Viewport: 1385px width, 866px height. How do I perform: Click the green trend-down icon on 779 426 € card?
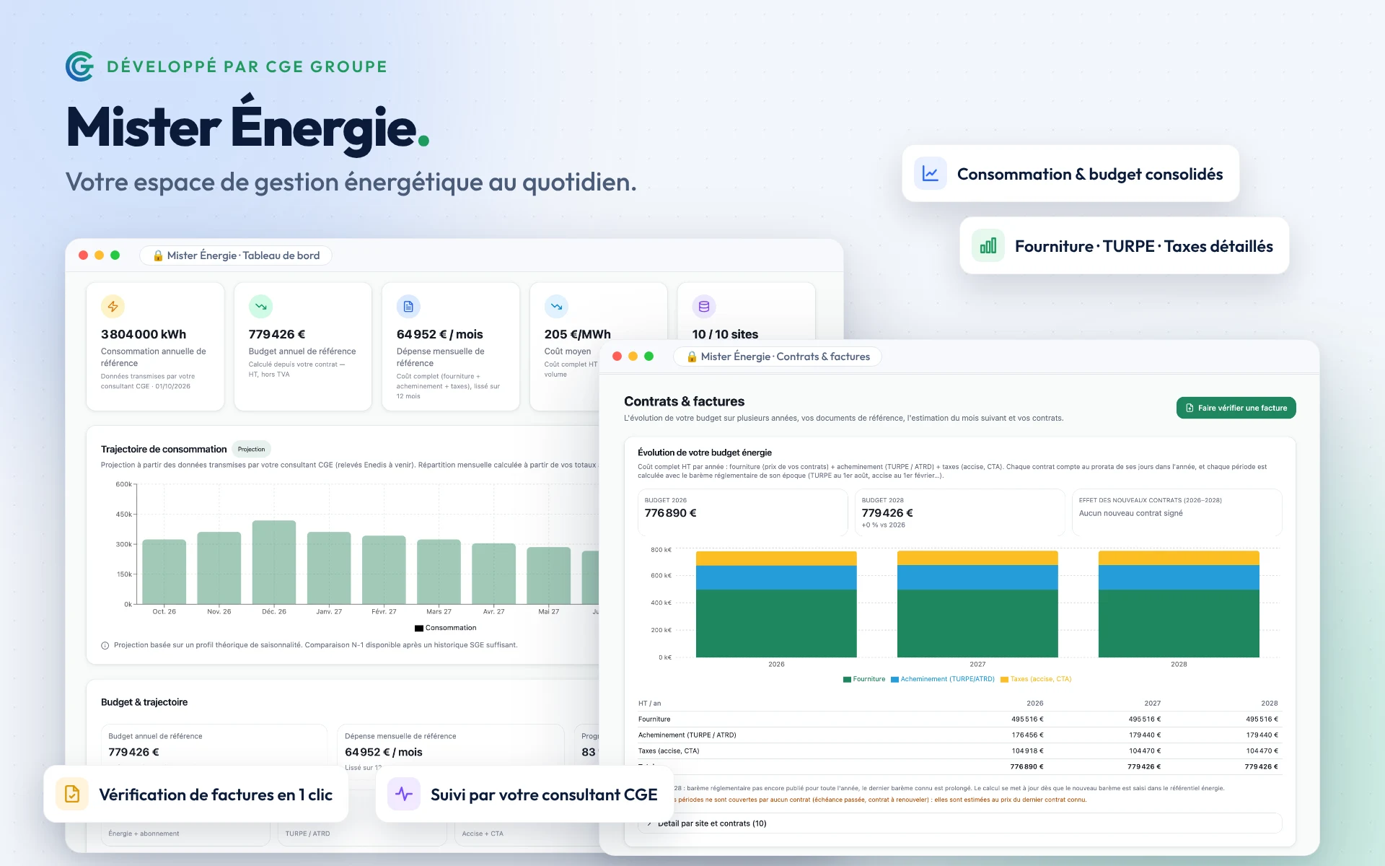(x=260, y=307)
